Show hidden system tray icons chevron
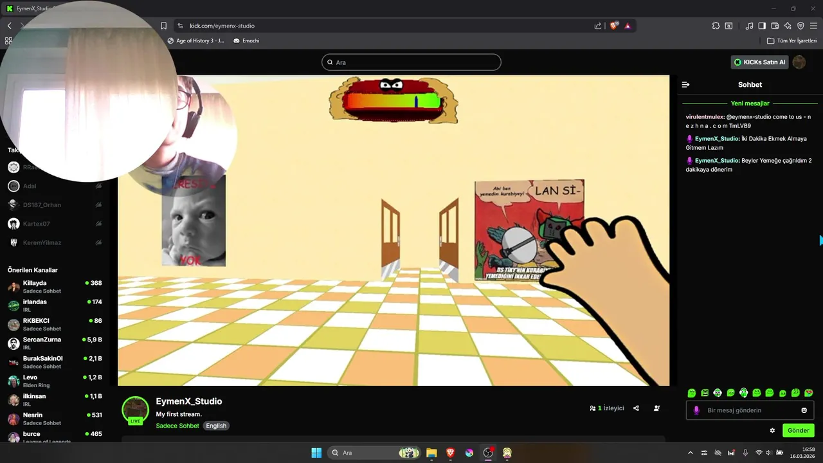Image resolution: width=823 pixels, height=463 pixels. (691, 453)
